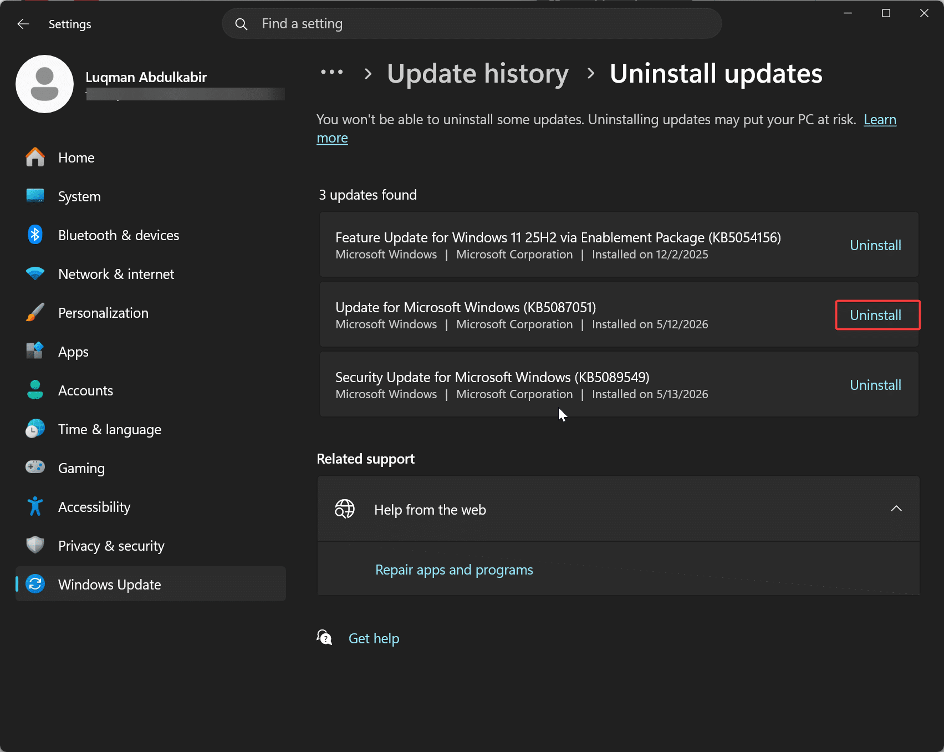Open breadcrumb ellipsis menu
This screenshot has width=944, height=752.
point(332,73)
